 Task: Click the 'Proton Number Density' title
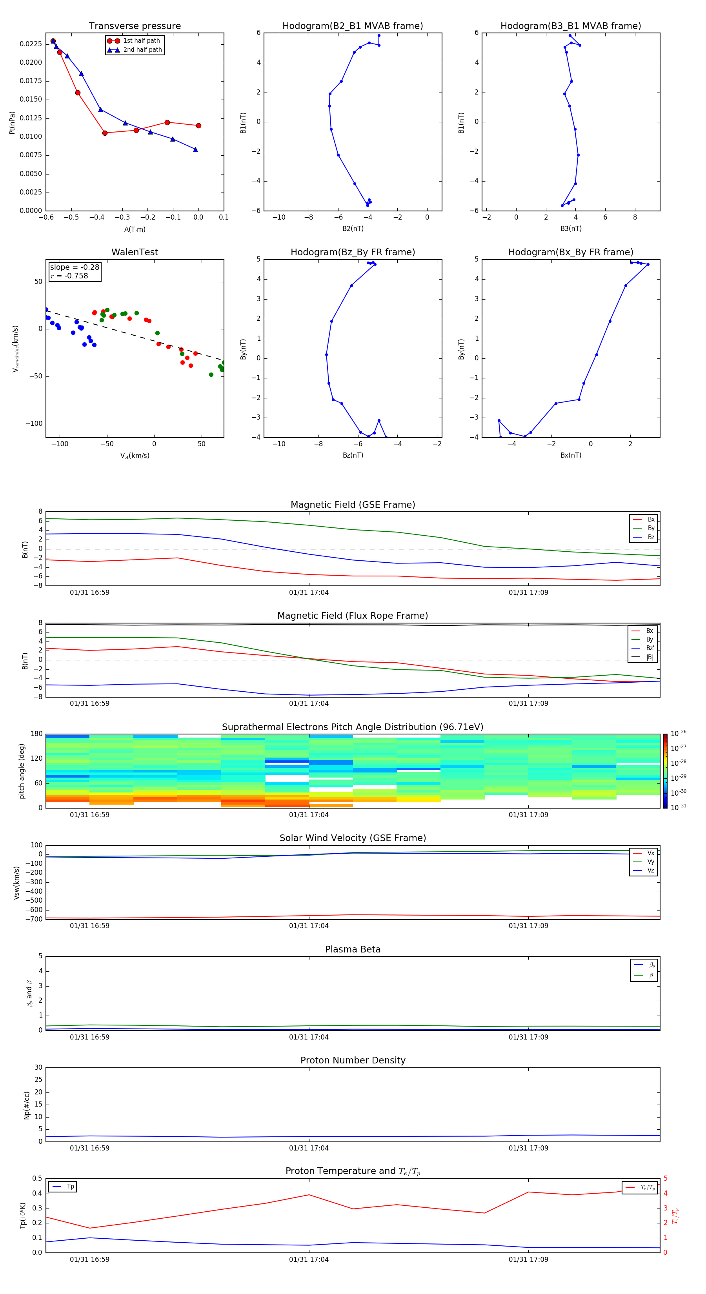[353, 1061]
